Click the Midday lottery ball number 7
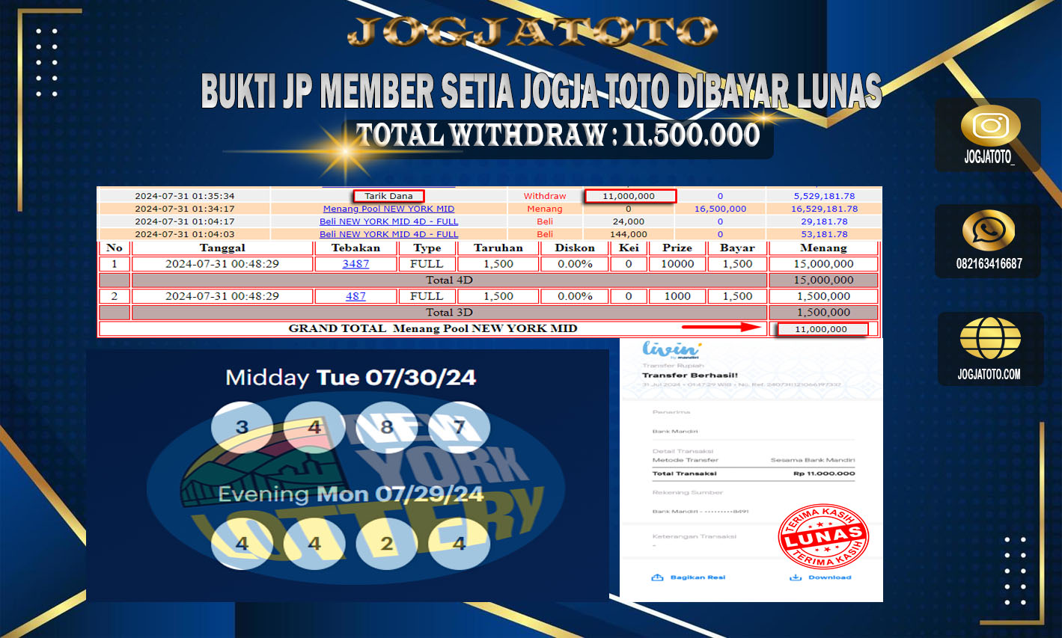 pyautogui.click(x=459, y=427)
